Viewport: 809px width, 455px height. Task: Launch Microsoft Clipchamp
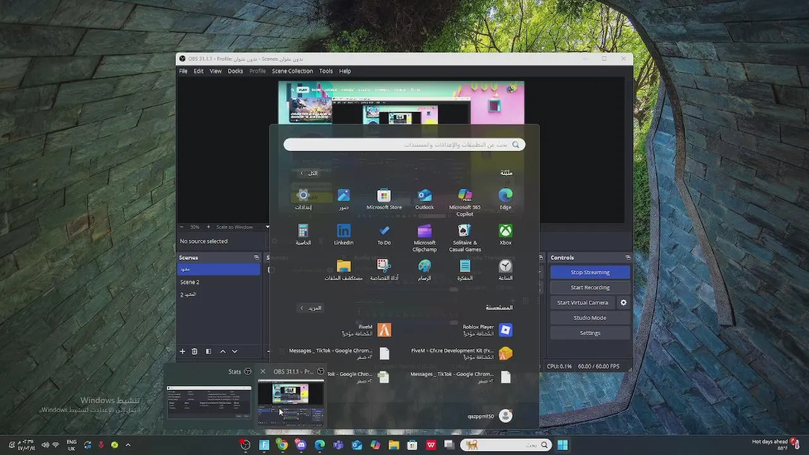point(425,238)
